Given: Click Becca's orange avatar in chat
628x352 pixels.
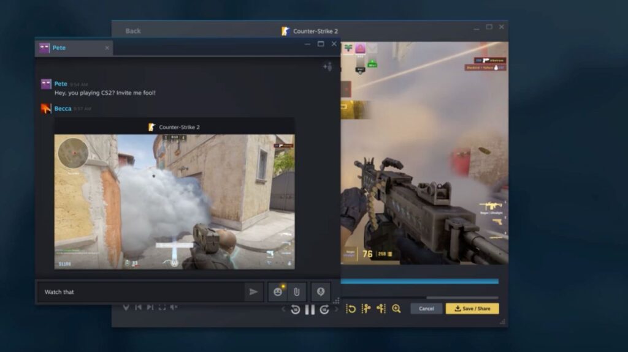Looking at the screenshot, I should pyautogui.click(x=46, y=108).
